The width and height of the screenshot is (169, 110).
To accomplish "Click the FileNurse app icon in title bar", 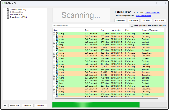I will pyautogui.click(x=3, y=3).
